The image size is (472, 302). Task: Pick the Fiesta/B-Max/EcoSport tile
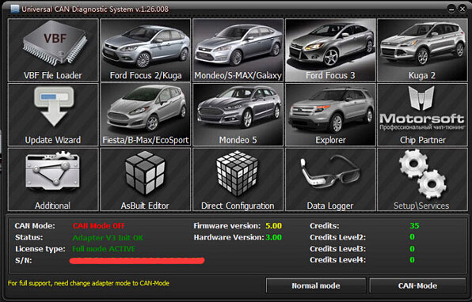146,115
